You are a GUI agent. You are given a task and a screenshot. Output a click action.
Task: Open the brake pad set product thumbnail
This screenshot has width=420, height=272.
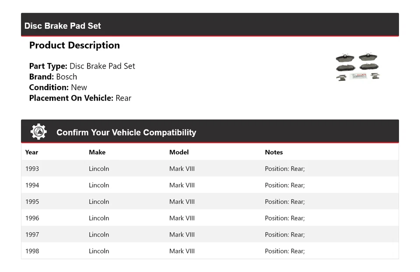[x=357, y=67]
